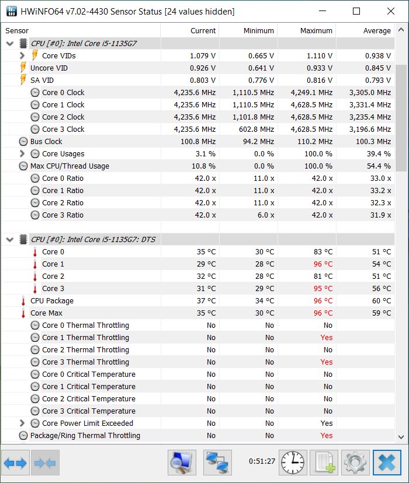
Task: Click the vertical scrollbar thumb
Action: [x=401, y=118]
